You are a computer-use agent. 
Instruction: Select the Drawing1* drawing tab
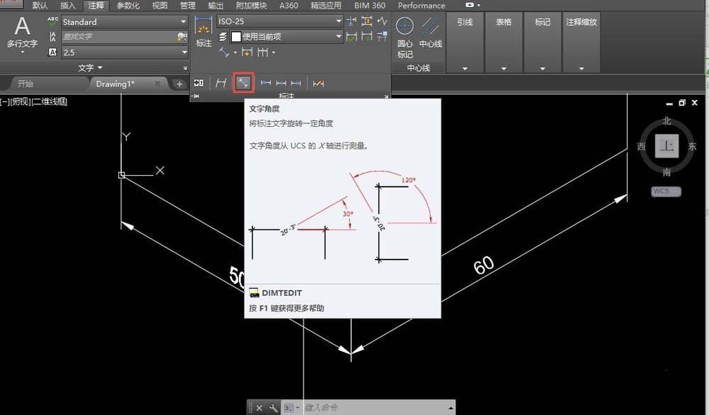[116, 84]
